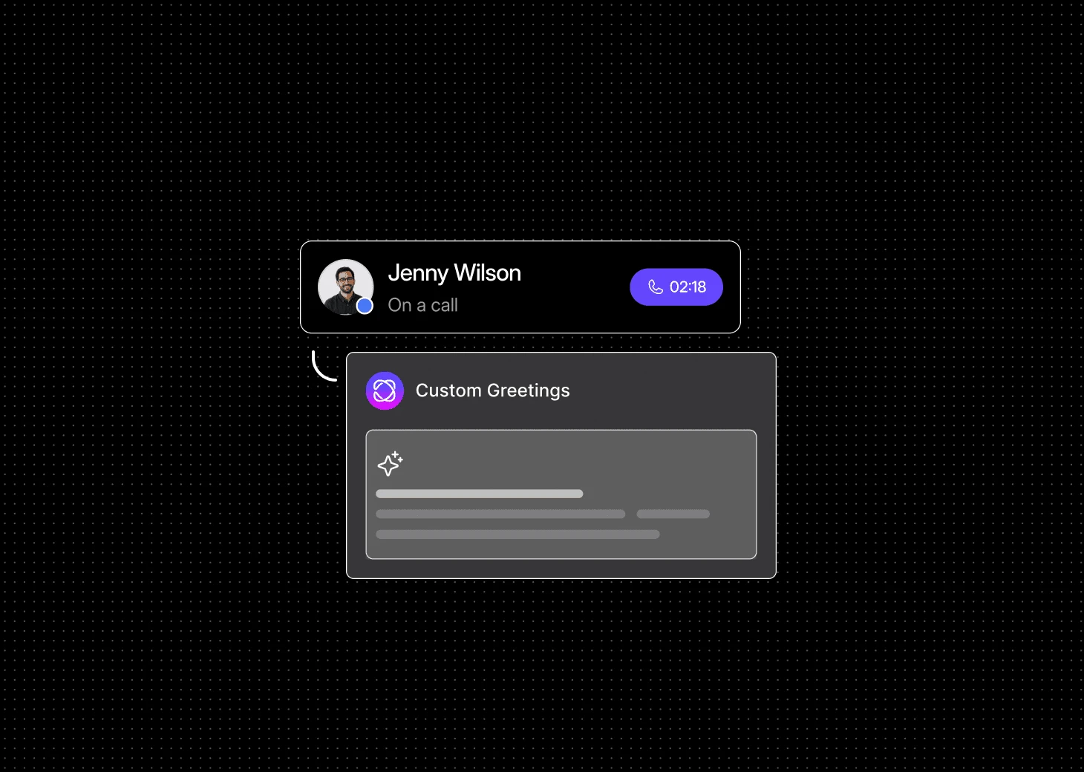Click Jenny Wilson's profile avatar
The height and width of the screenshot is (772, 1084).
coord(345,287)
